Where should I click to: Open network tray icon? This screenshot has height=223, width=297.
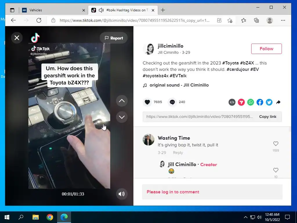(253, 217)
